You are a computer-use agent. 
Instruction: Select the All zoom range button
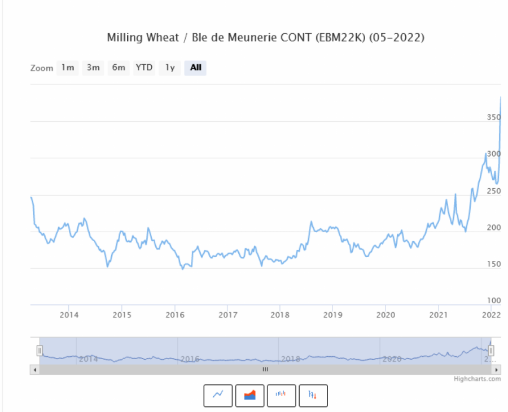tap(195, 68)
